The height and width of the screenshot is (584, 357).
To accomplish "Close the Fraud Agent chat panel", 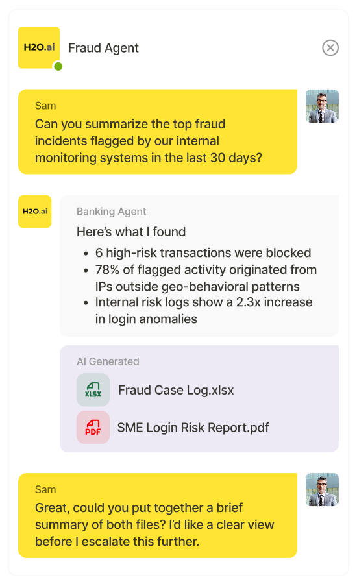I will [330, 47].
